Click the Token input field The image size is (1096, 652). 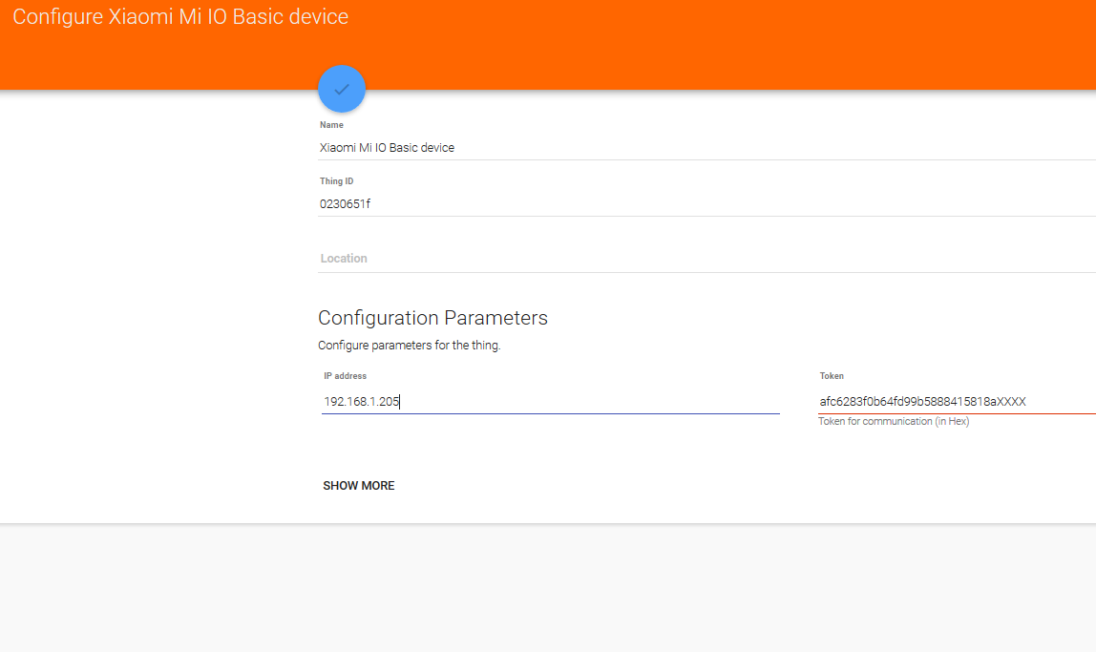coord(957,401)
